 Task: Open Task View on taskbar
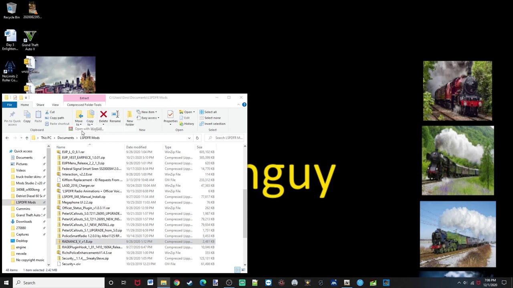coord(124,283)
